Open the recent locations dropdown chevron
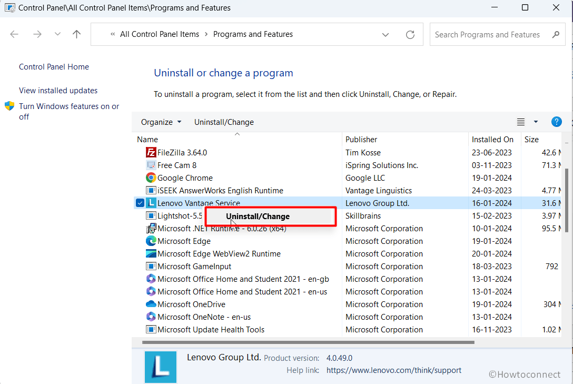Viewport: 573px width, 384px height. click(57, 34)
